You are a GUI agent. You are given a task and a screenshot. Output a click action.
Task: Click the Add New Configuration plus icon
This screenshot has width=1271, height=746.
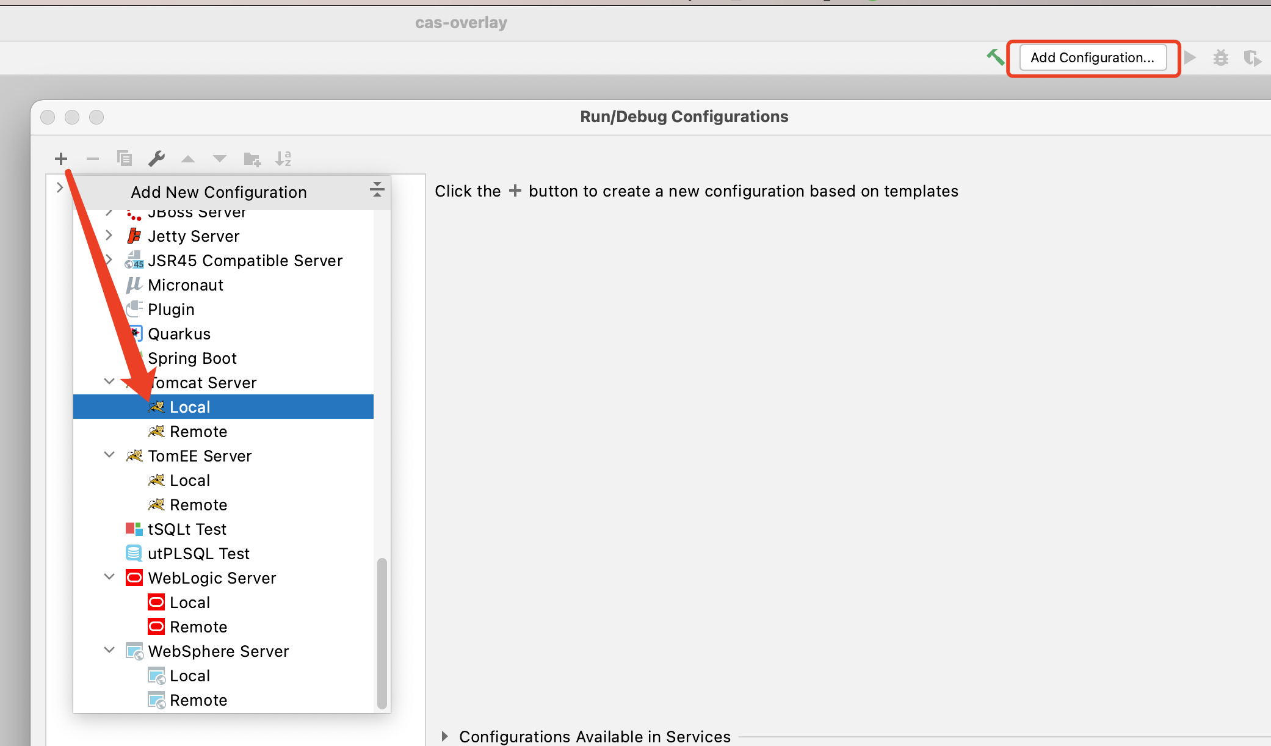pos(61,157)
